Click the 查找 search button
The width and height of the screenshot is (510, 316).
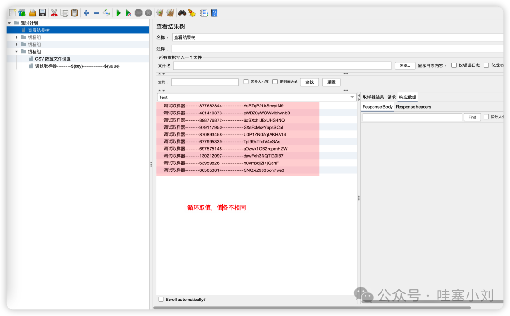click(x=309, y=82)
